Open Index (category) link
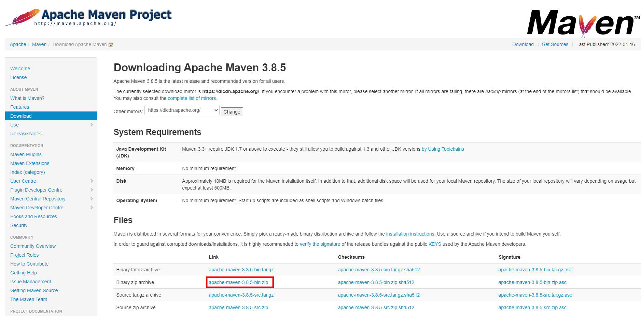Viewport: 641px width, 316px height. click(x=28, y=172)
